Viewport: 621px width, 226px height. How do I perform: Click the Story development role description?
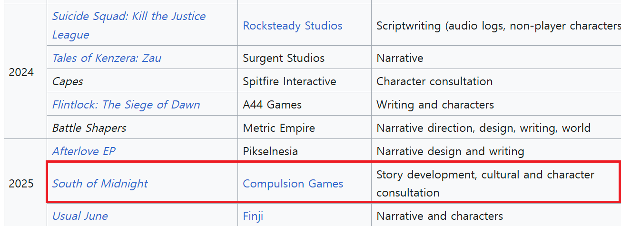point(485,183)
